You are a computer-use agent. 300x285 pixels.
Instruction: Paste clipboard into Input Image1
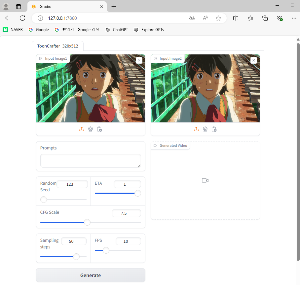point(99,129)
